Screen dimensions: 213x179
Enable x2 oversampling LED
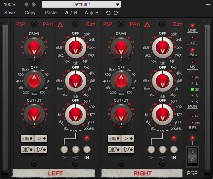[192, 38]
